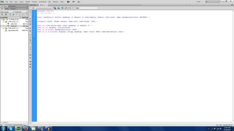The width and height of the screenshot is (234, 131).
Task: Toggle highlight invalid code
Action: [x=30, y=37]
